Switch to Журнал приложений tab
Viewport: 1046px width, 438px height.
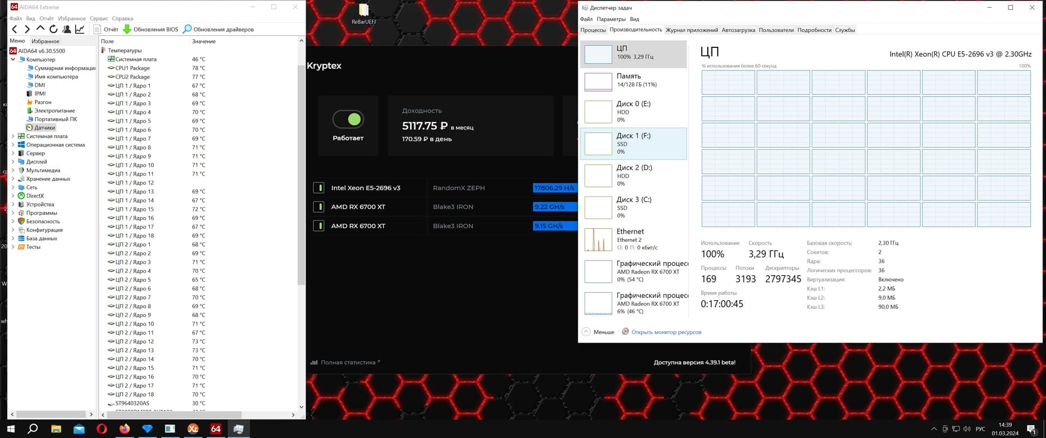click(x=691, y=30)
